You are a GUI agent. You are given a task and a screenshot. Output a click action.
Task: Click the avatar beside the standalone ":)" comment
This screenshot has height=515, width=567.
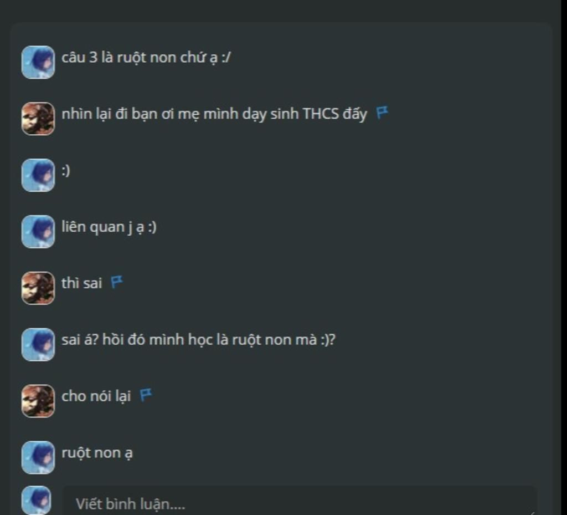[x=38, y=175]
